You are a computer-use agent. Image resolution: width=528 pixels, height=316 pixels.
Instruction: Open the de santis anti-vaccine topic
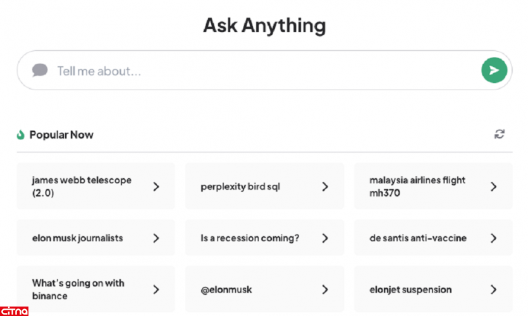pyautogui.click(x=418, y=238)
